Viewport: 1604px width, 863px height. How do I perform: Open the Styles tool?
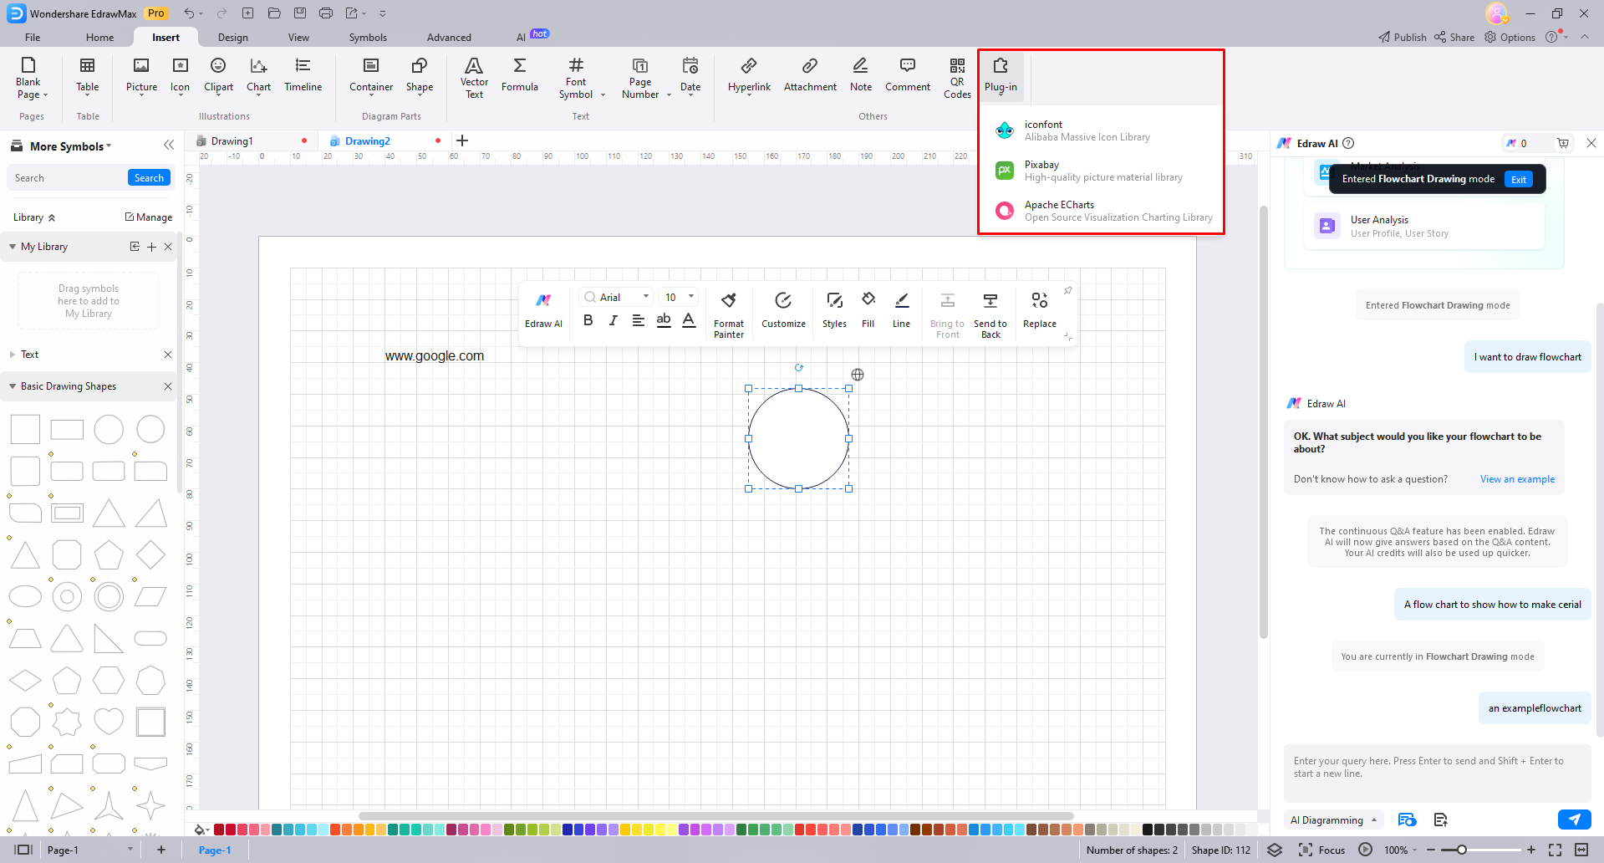(x=834, y=309)
